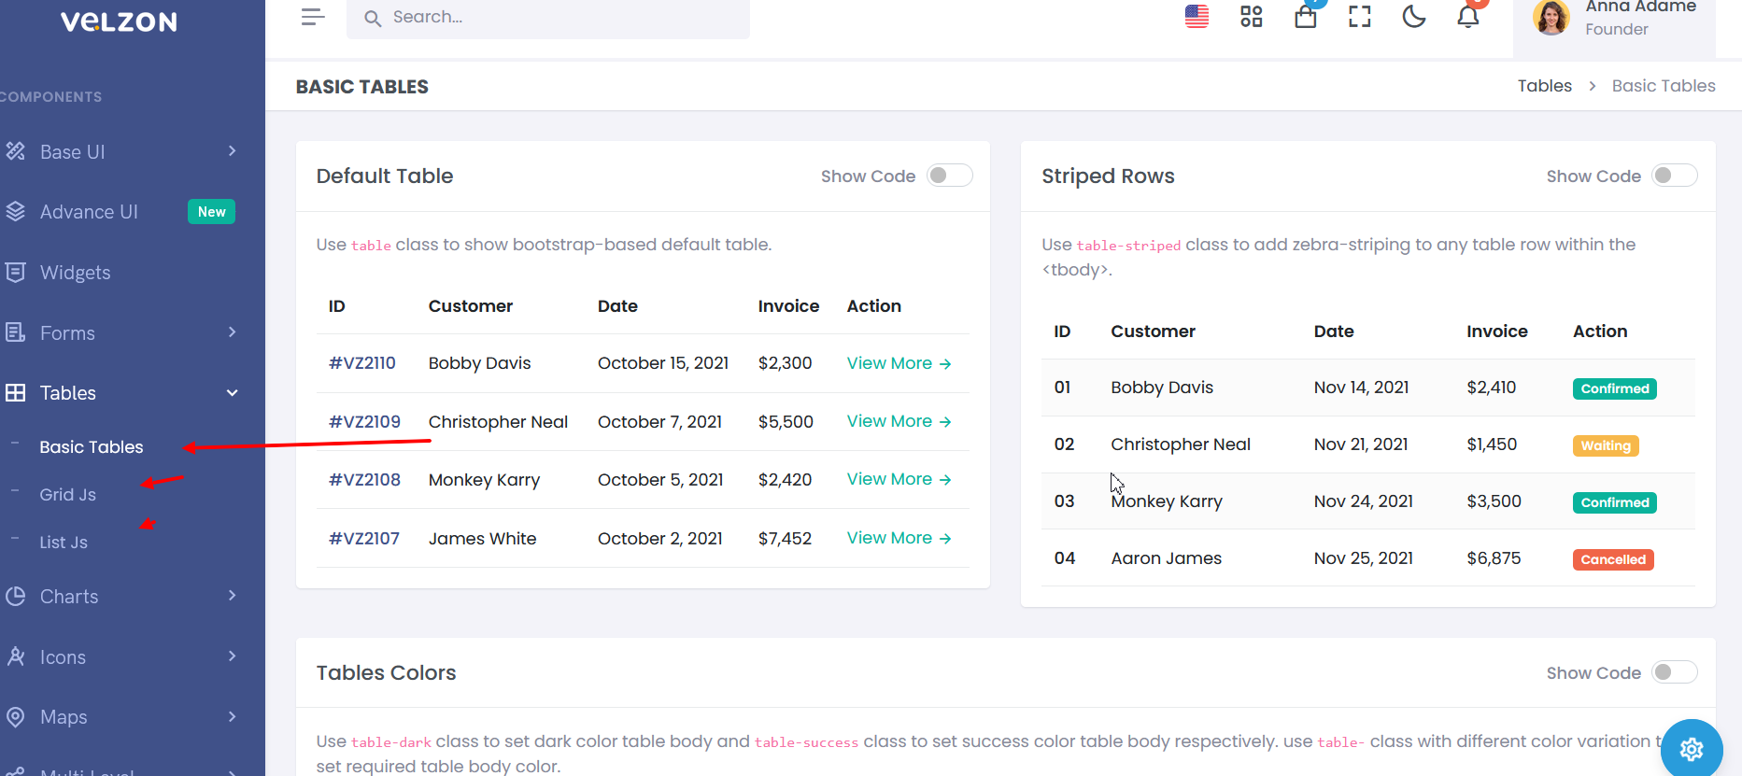The height and width of the screenshot is (776, 1742).
Task: Collapse the Tables sidebar section
Action: click(121, 393)
